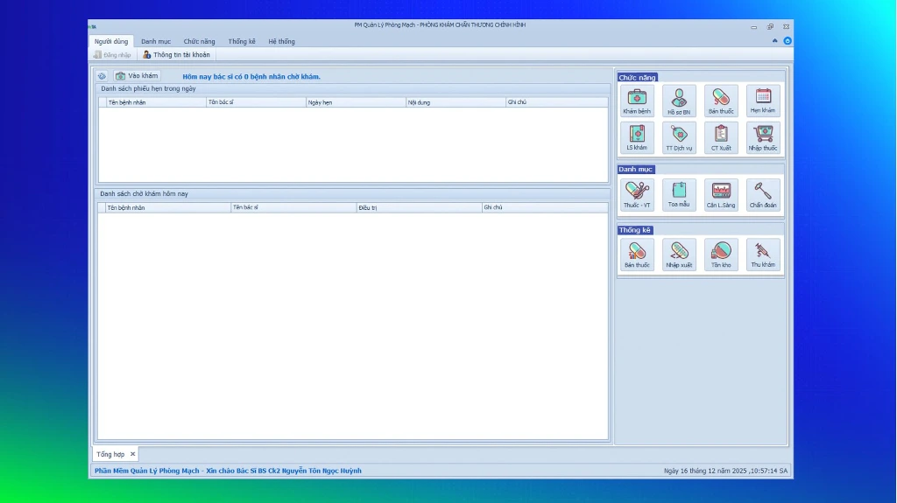This screenshot has height=503, width=897.
Task: Open CT Xuất export details
Action: [x=721, y=137]
